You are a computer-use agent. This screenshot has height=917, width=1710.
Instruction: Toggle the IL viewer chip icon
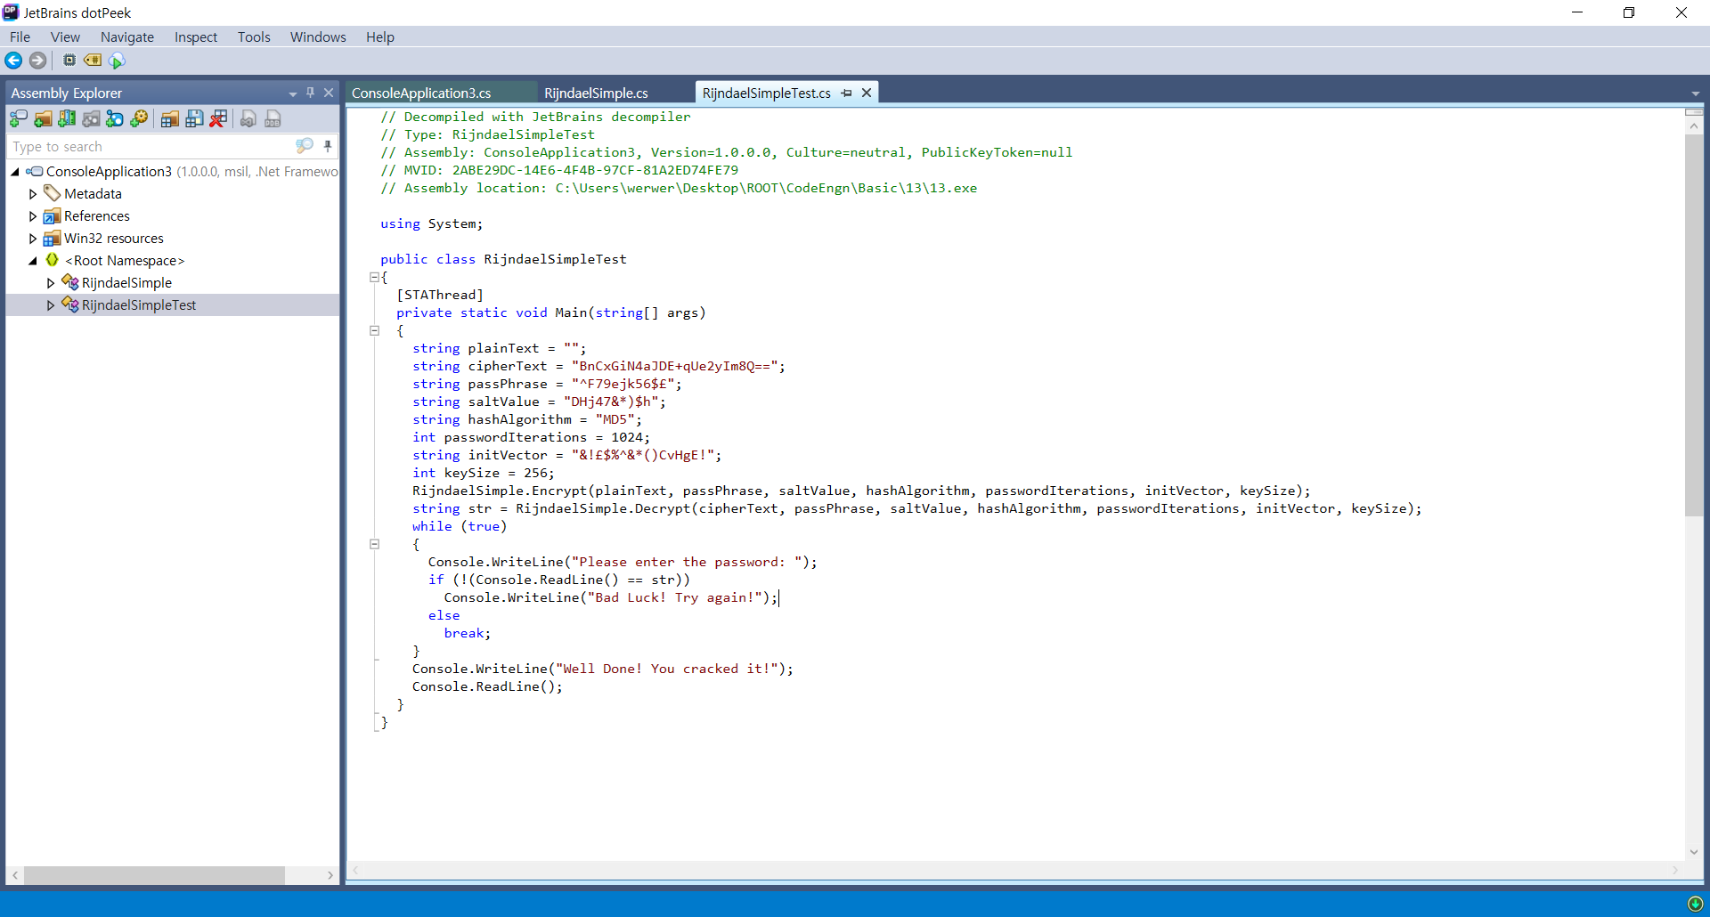point(69,60)
